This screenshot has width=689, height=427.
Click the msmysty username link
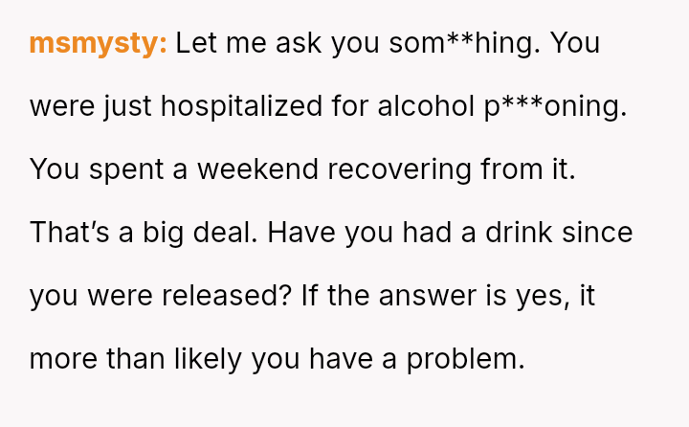tap(98, 43)
